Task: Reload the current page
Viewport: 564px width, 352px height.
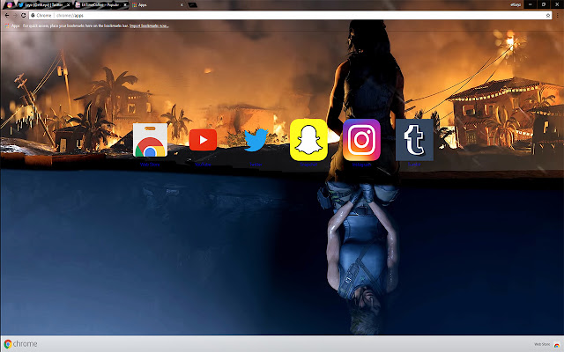Action: click(x=24, y=16)
